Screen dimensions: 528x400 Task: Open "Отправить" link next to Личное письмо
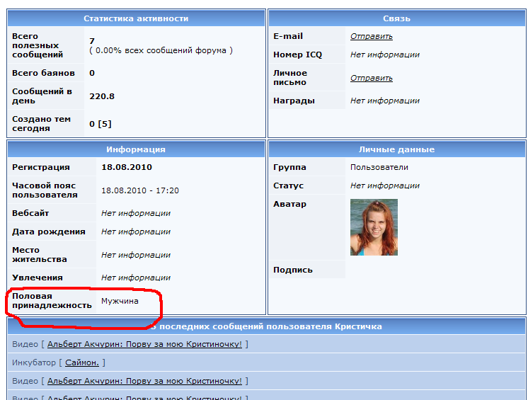(371, 78)
